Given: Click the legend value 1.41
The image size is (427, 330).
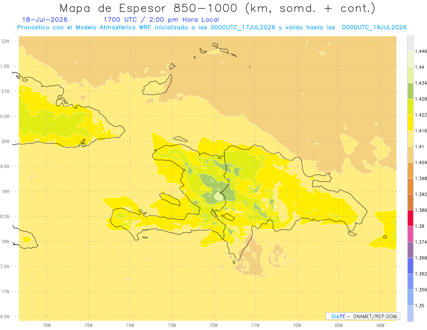Looking at the screenshot, I should pyautogui.click(x=420, y=146).
